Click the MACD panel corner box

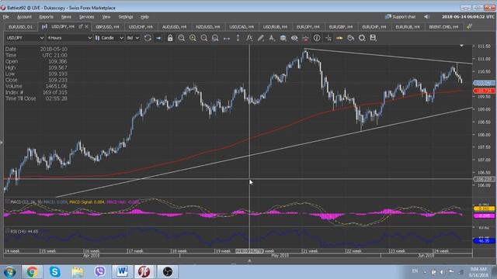pos(7,201)
